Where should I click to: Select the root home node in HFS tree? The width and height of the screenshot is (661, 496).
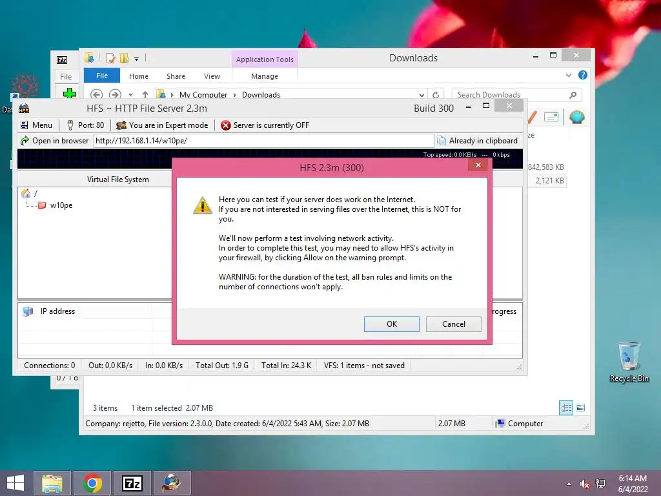coord(30,194)
